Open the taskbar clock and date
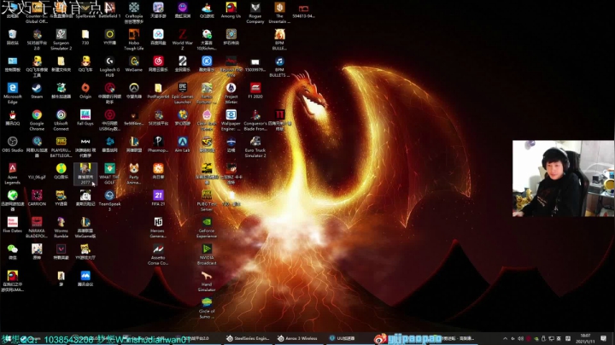The width and height of the screenshot is (615, 345). [x=585, y=338]
